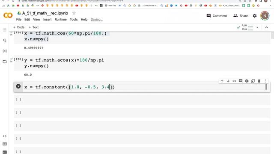Open notebook settings gear in header
Viewport: 274px width, 154px height.
(255, 16)
